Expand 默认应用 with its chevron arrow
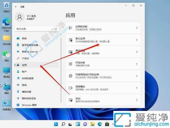Viewport: 170px width, 128px height. [x=137, y=40]
